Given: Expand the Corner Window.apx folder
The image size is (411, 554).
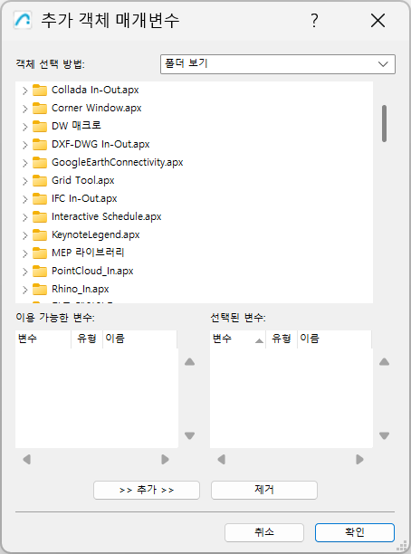Looking at the screenshot, I should click(24, 109).
